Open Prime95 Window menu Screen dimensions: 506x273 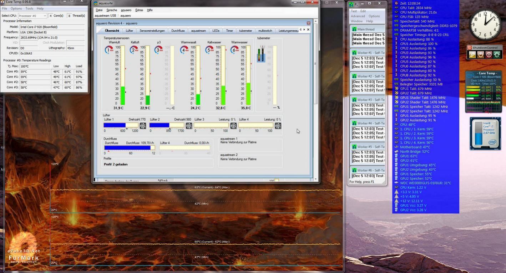pos(356,21)
